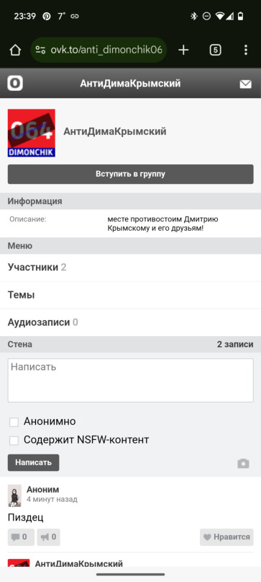261x582 pixels.
Task: Attach a photo with camera icon
Action: (243, 463)
